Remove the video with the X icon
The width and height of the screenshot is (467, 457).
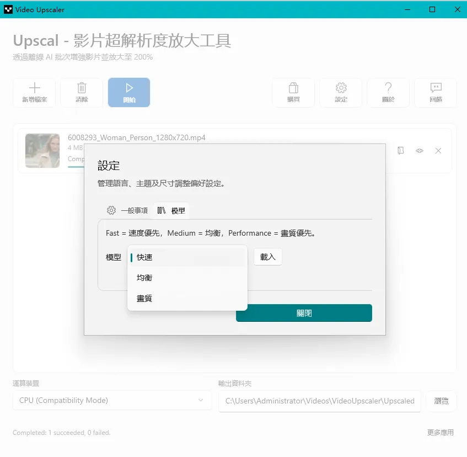coord(438,151)
